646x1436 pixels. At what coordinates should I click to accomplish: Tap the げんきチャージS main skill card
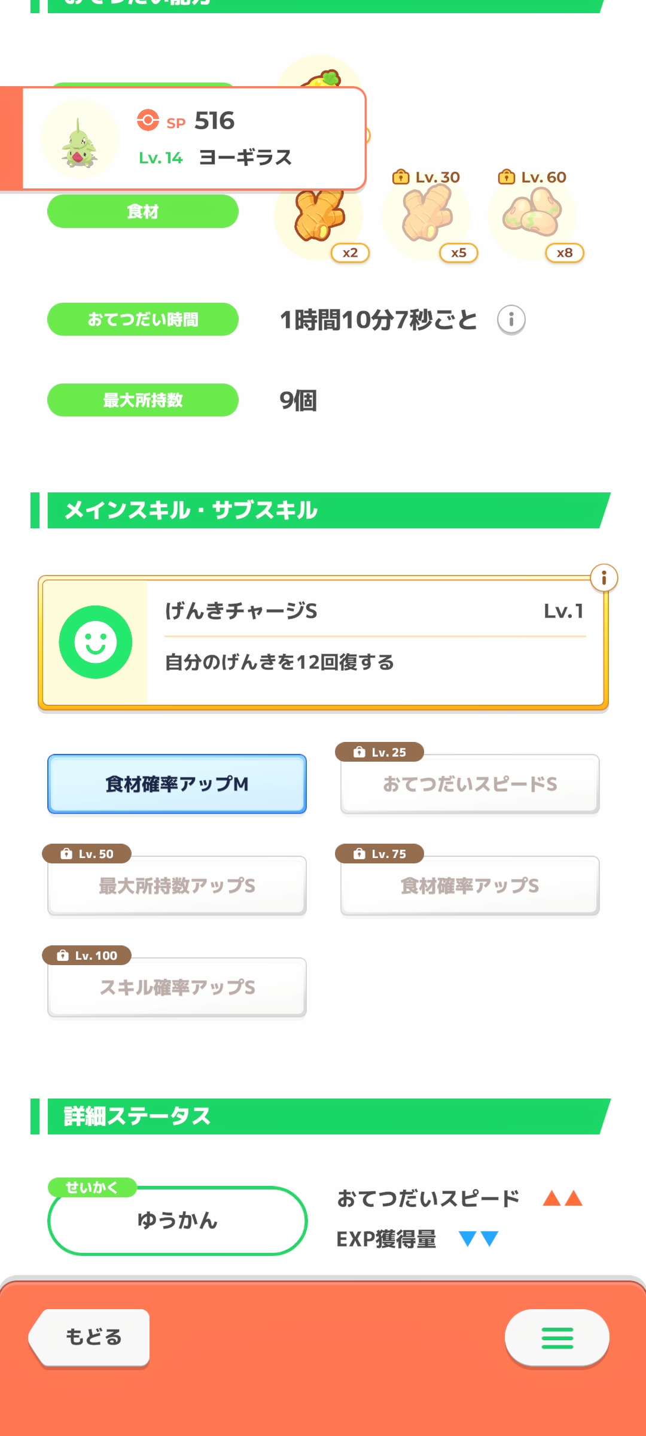pyautogui.click(x=374, y=643)
